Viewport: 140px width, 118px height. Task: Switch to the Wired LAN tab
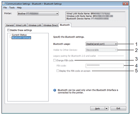pyautogui.click(x=21, y=25)
